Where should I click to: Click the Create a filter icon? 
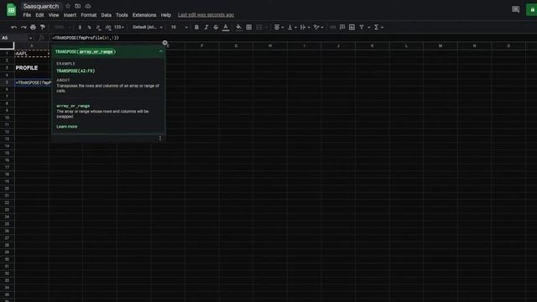click(362, 27)
